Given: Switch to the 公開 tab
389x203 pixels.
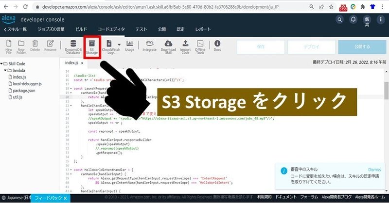Looking at the screenshot, I should tap(162, 29).
